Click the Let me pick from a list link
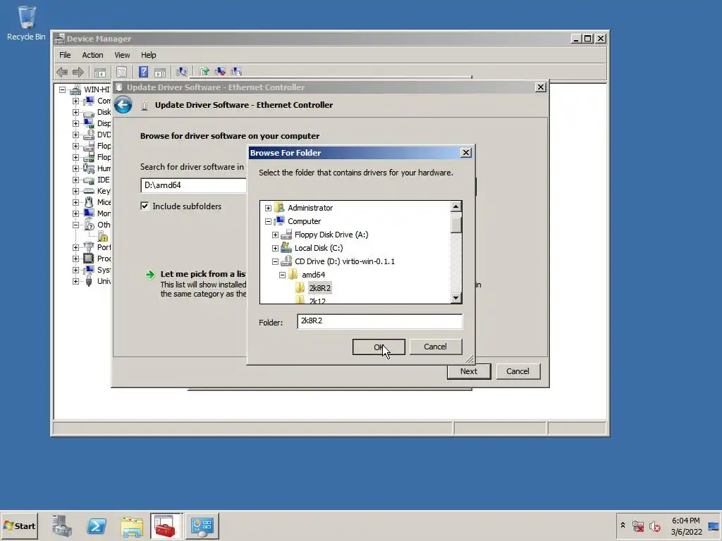722x541 pixels. click(203, 274)
